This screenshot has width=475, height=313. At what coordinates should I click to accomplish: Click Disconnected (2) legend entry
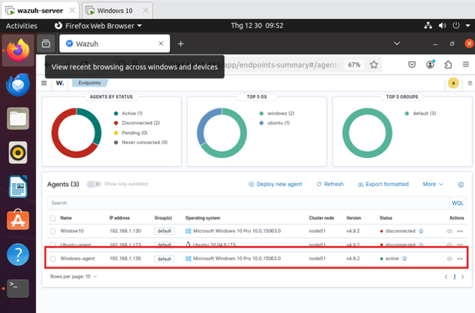[136, 123]
